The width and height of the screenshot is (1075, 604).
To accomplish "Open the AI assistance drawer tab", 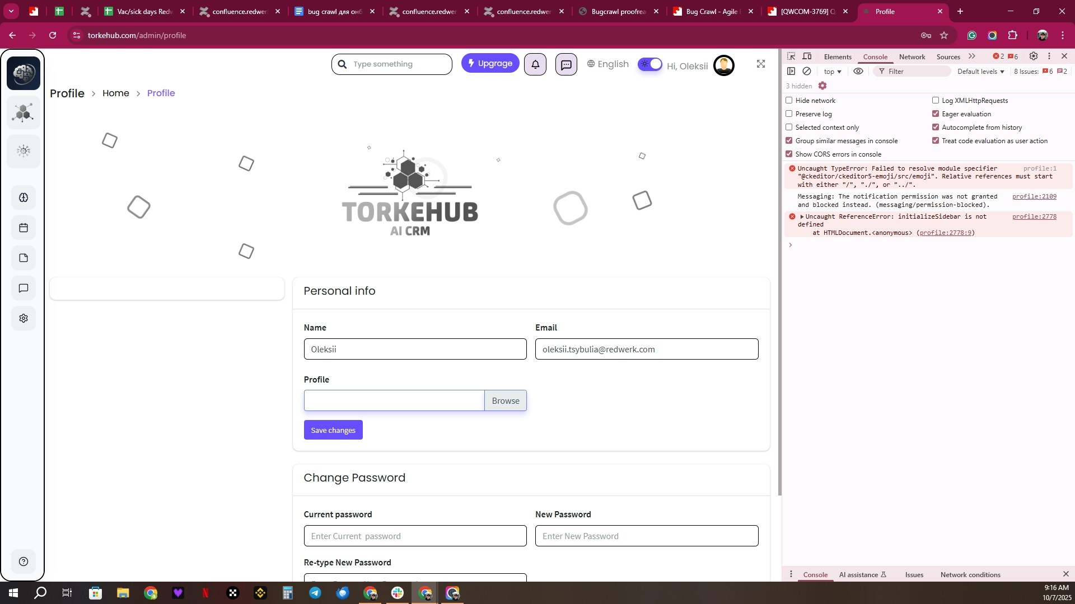I will point(863,575).
